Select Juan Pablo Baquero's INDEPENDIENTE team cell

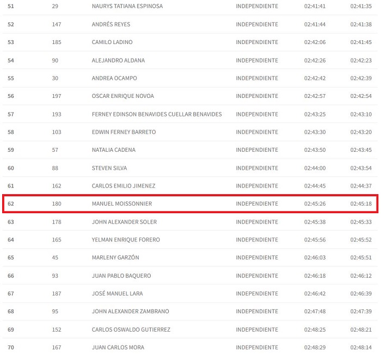click(x=256, y=276)
